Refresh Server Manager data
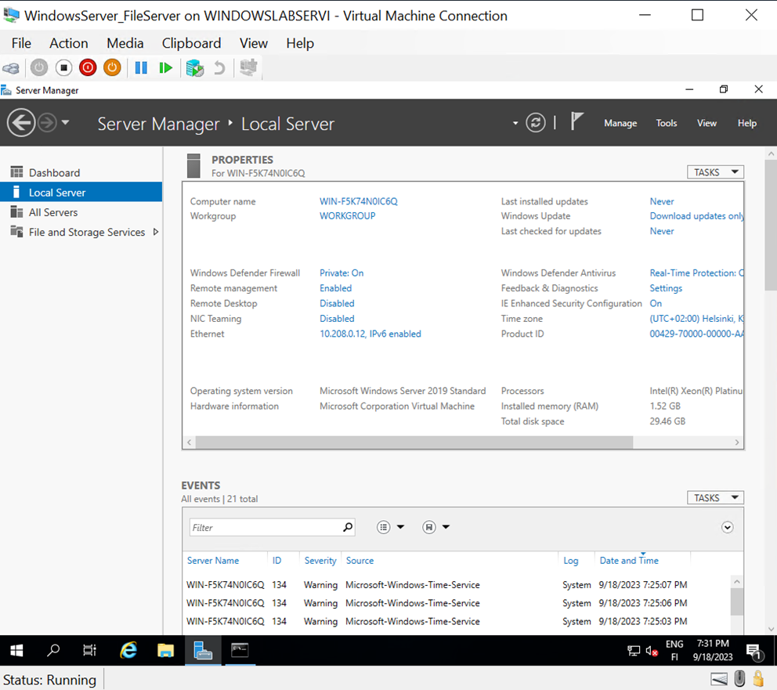This screenshot has width=777, height=690. (x=535, y=122)
